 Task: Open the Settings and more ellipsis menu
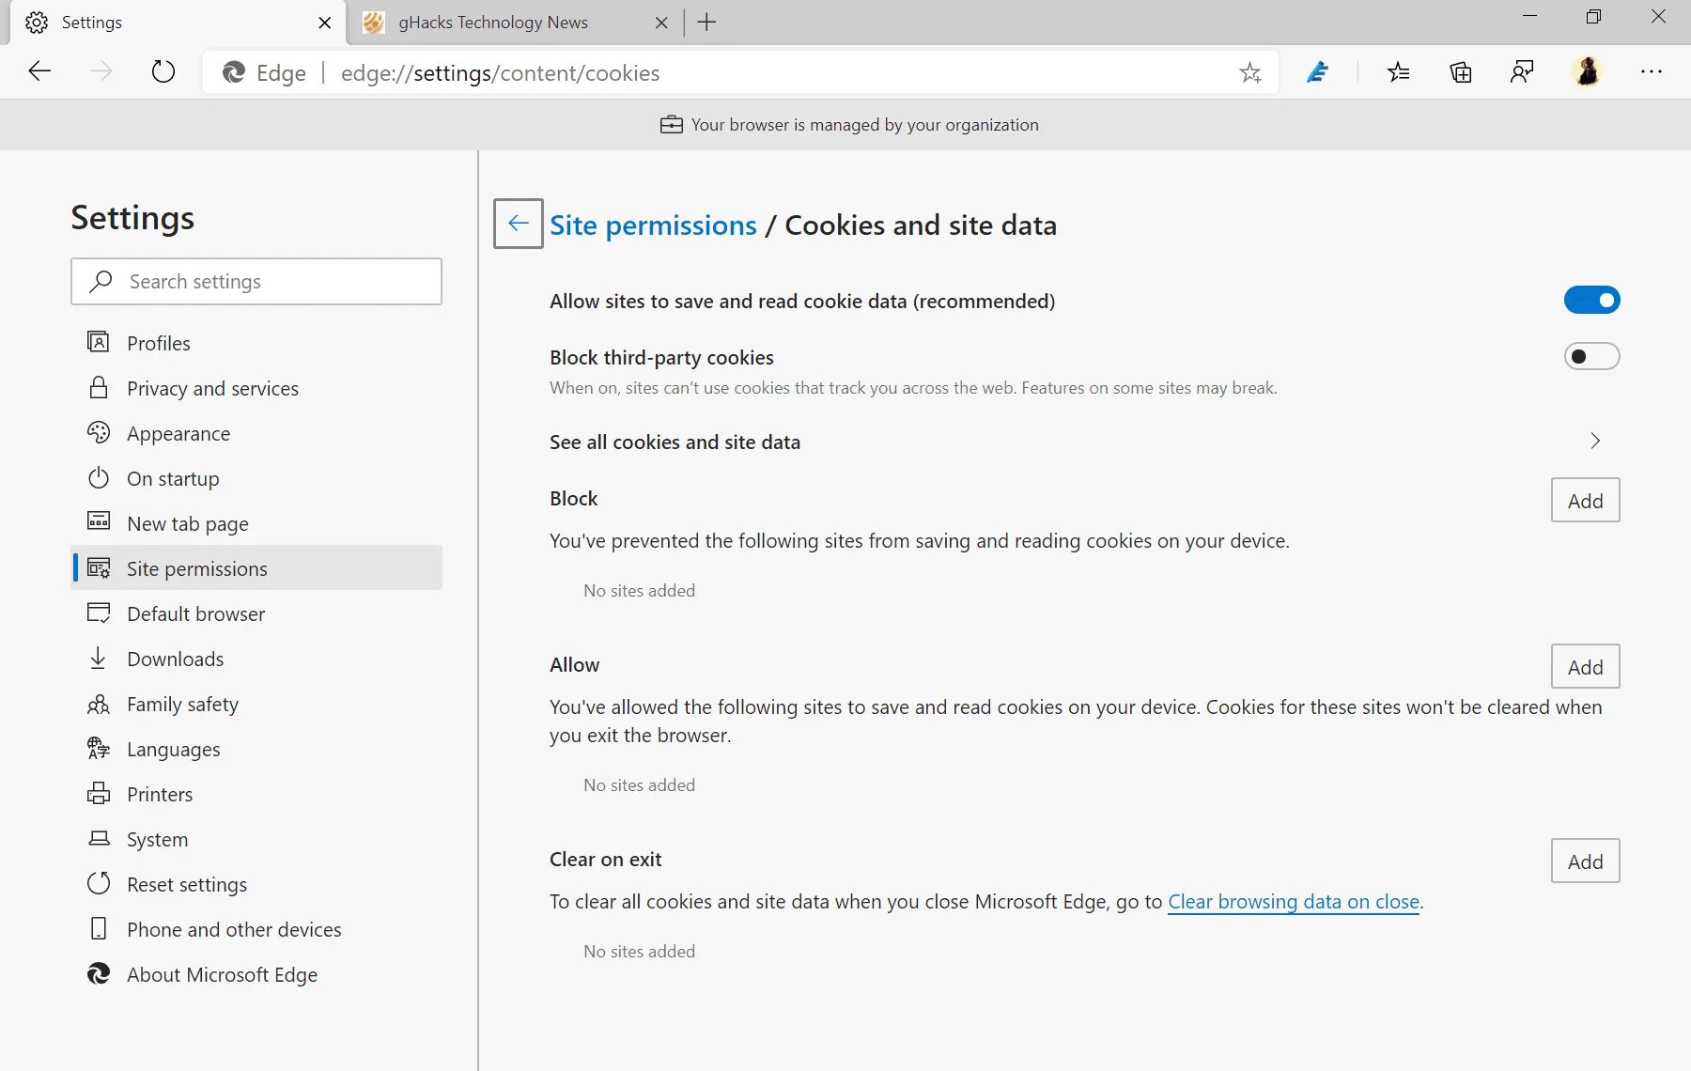tap(1651, 72)
